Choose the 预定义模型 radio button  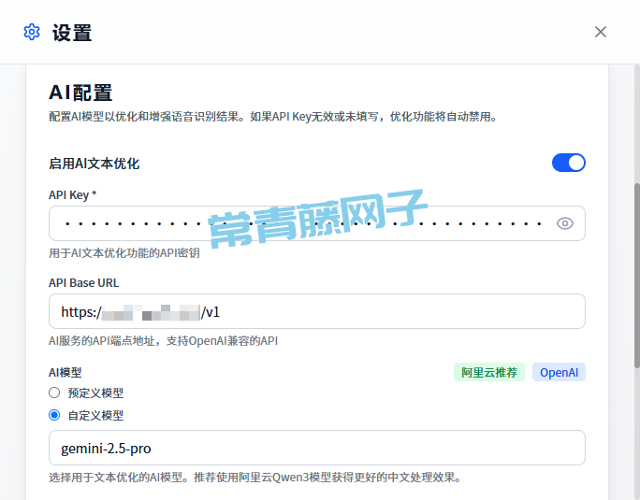coord(54,393)
